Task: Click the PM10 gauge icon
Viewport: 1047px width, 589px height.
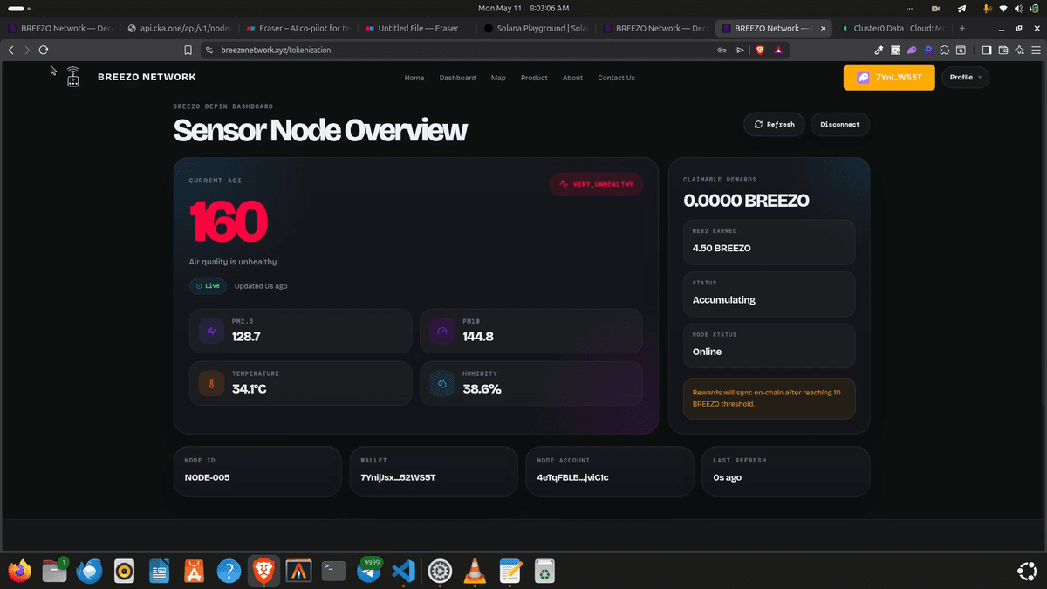Action: [442, 332]
